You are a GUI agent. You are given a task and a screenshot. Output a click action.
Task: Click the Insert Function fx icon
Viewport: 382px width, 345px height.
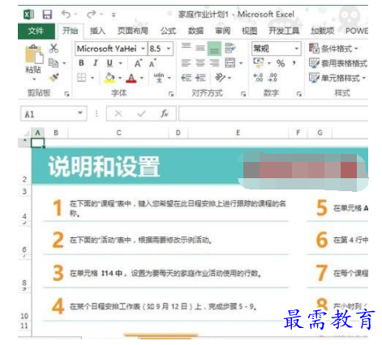click(x=165, y=113)
